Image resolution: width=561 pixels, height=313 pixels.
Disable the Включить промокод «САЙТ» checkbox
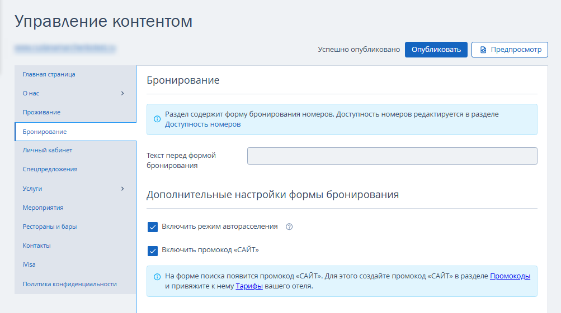tap(152, 251)
